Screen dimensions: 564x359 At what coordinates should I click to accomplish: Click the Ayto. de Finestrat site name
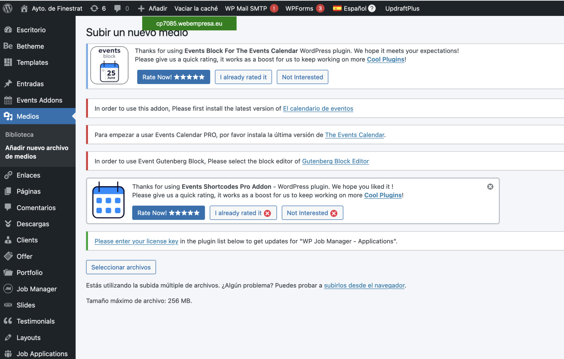[57, 8]
